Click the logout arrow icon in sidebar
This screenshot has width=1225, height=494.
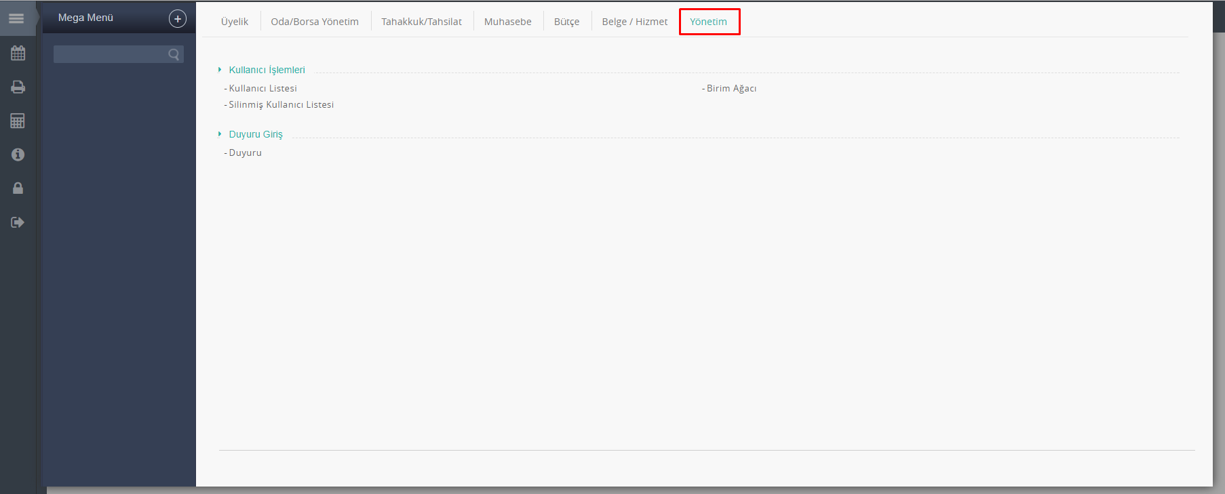tap(18, 222)
